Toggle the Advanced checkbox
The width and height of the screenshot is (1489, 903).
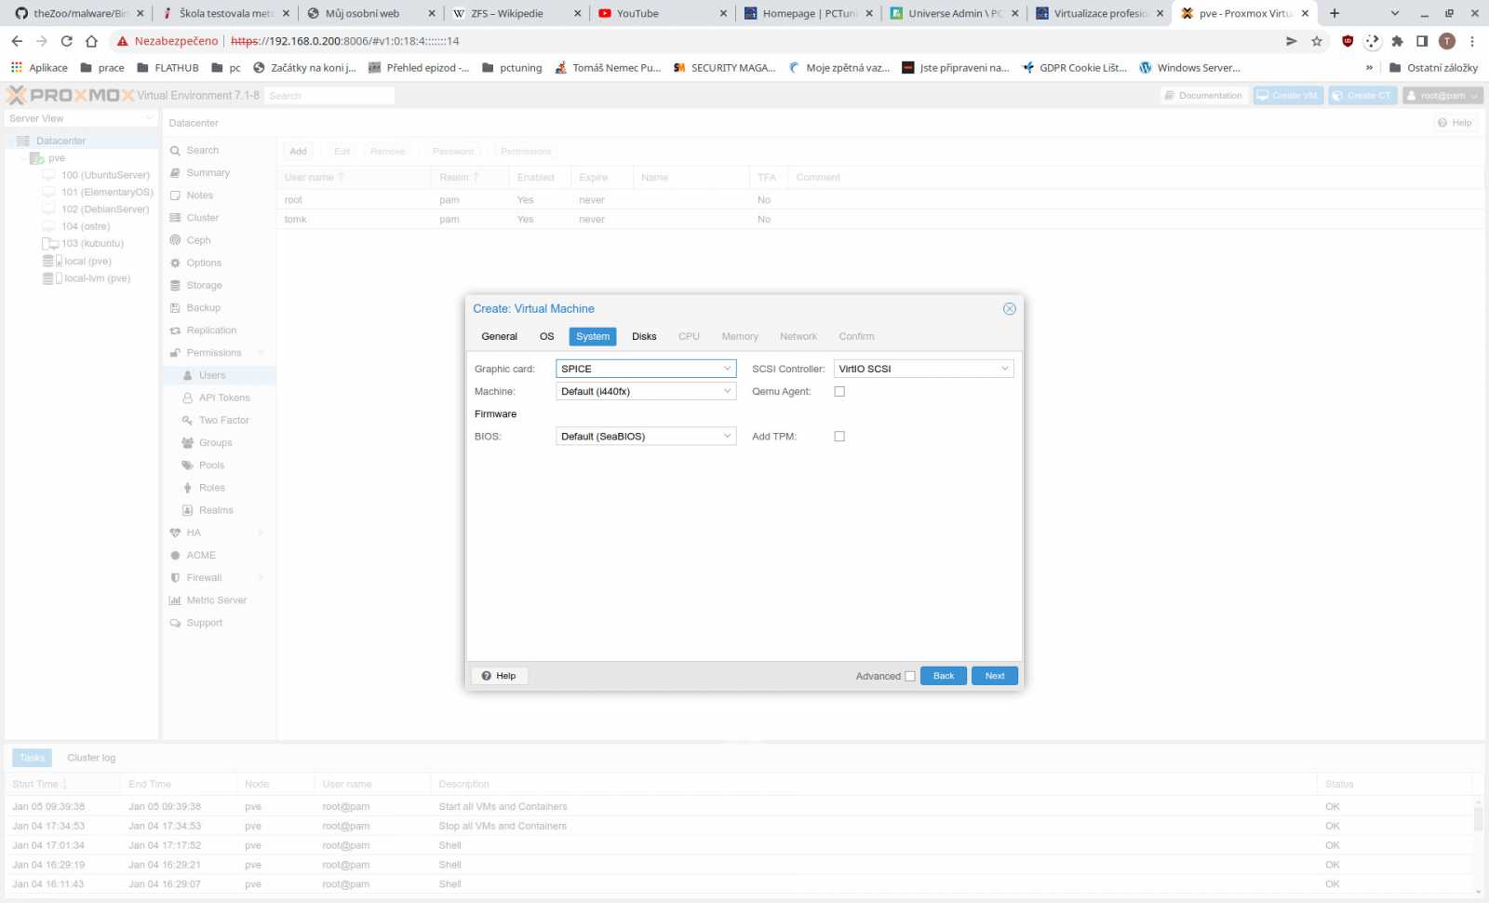coord(910,676)
